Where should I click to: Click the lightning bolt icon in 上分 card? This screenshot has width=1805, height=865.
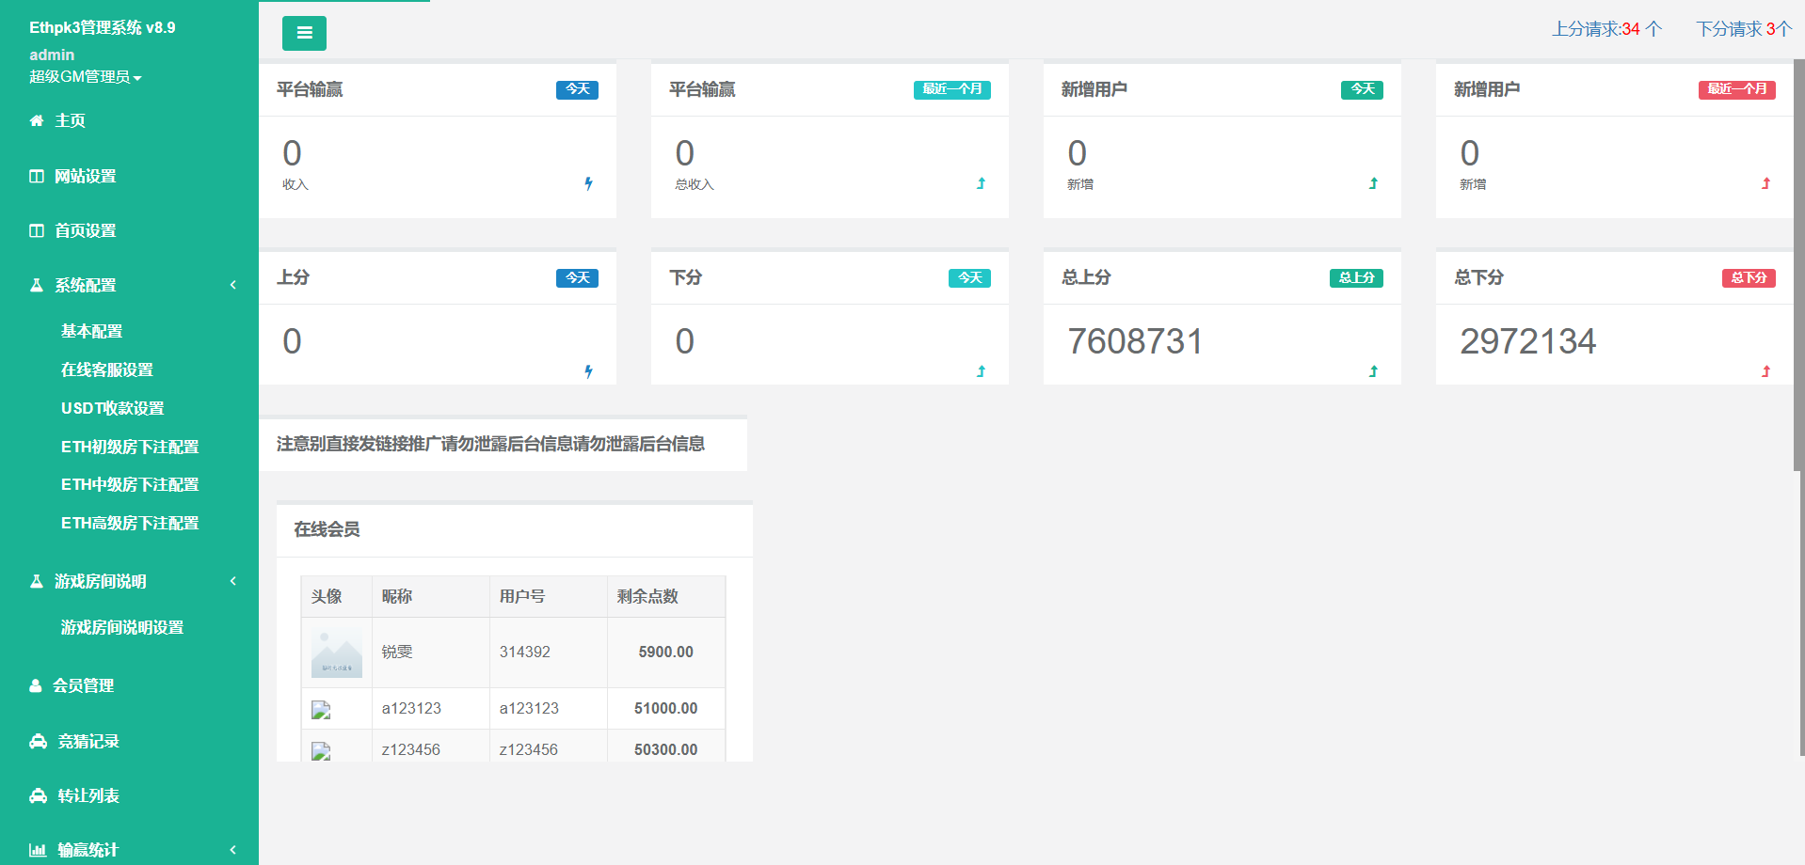[x=588, y=371]
